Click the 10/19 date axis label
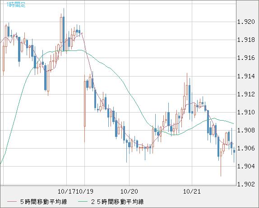This screenshot has height=208, width=259. coord(84,191)
